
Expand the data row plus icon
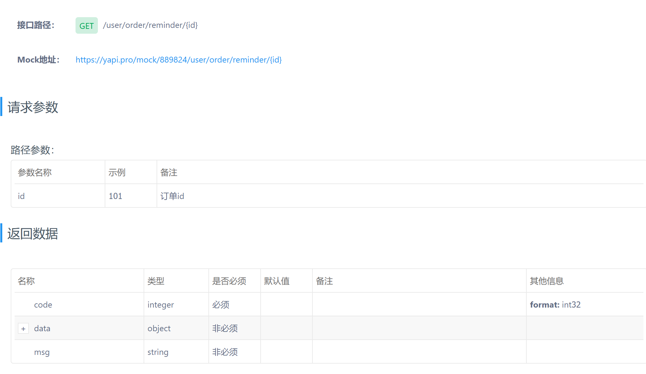23,329
